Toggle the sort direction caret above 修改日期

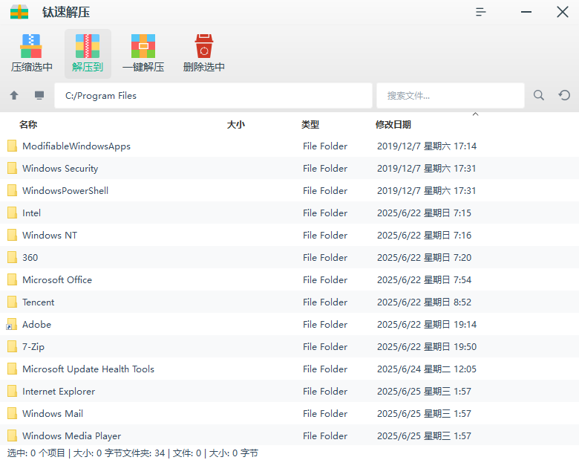pos(476,114)
